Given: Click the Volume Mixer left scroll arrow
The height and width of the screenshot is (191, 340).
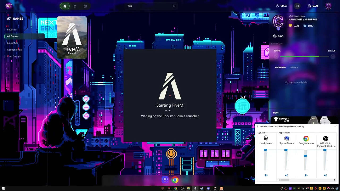Looking at the screenshot, I should coord(279,180).
